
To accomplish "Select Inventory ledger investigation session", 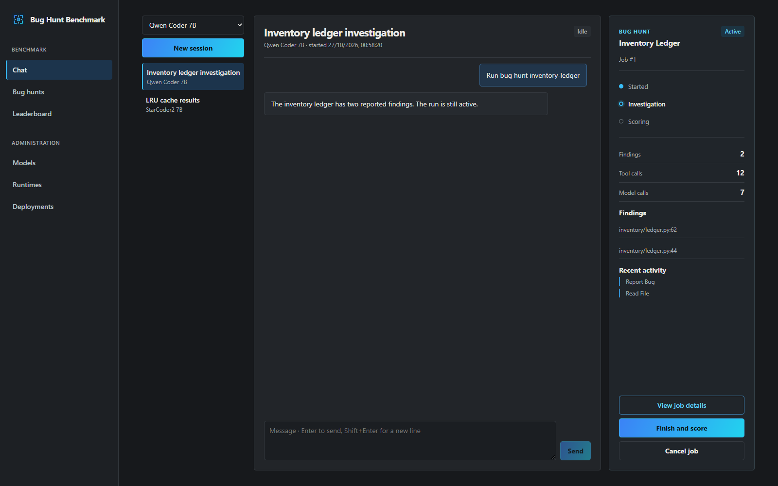I will [193, 77].
